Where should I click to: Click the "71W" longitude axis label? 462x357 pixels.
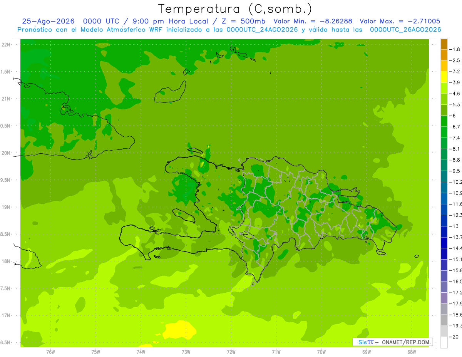276,352
